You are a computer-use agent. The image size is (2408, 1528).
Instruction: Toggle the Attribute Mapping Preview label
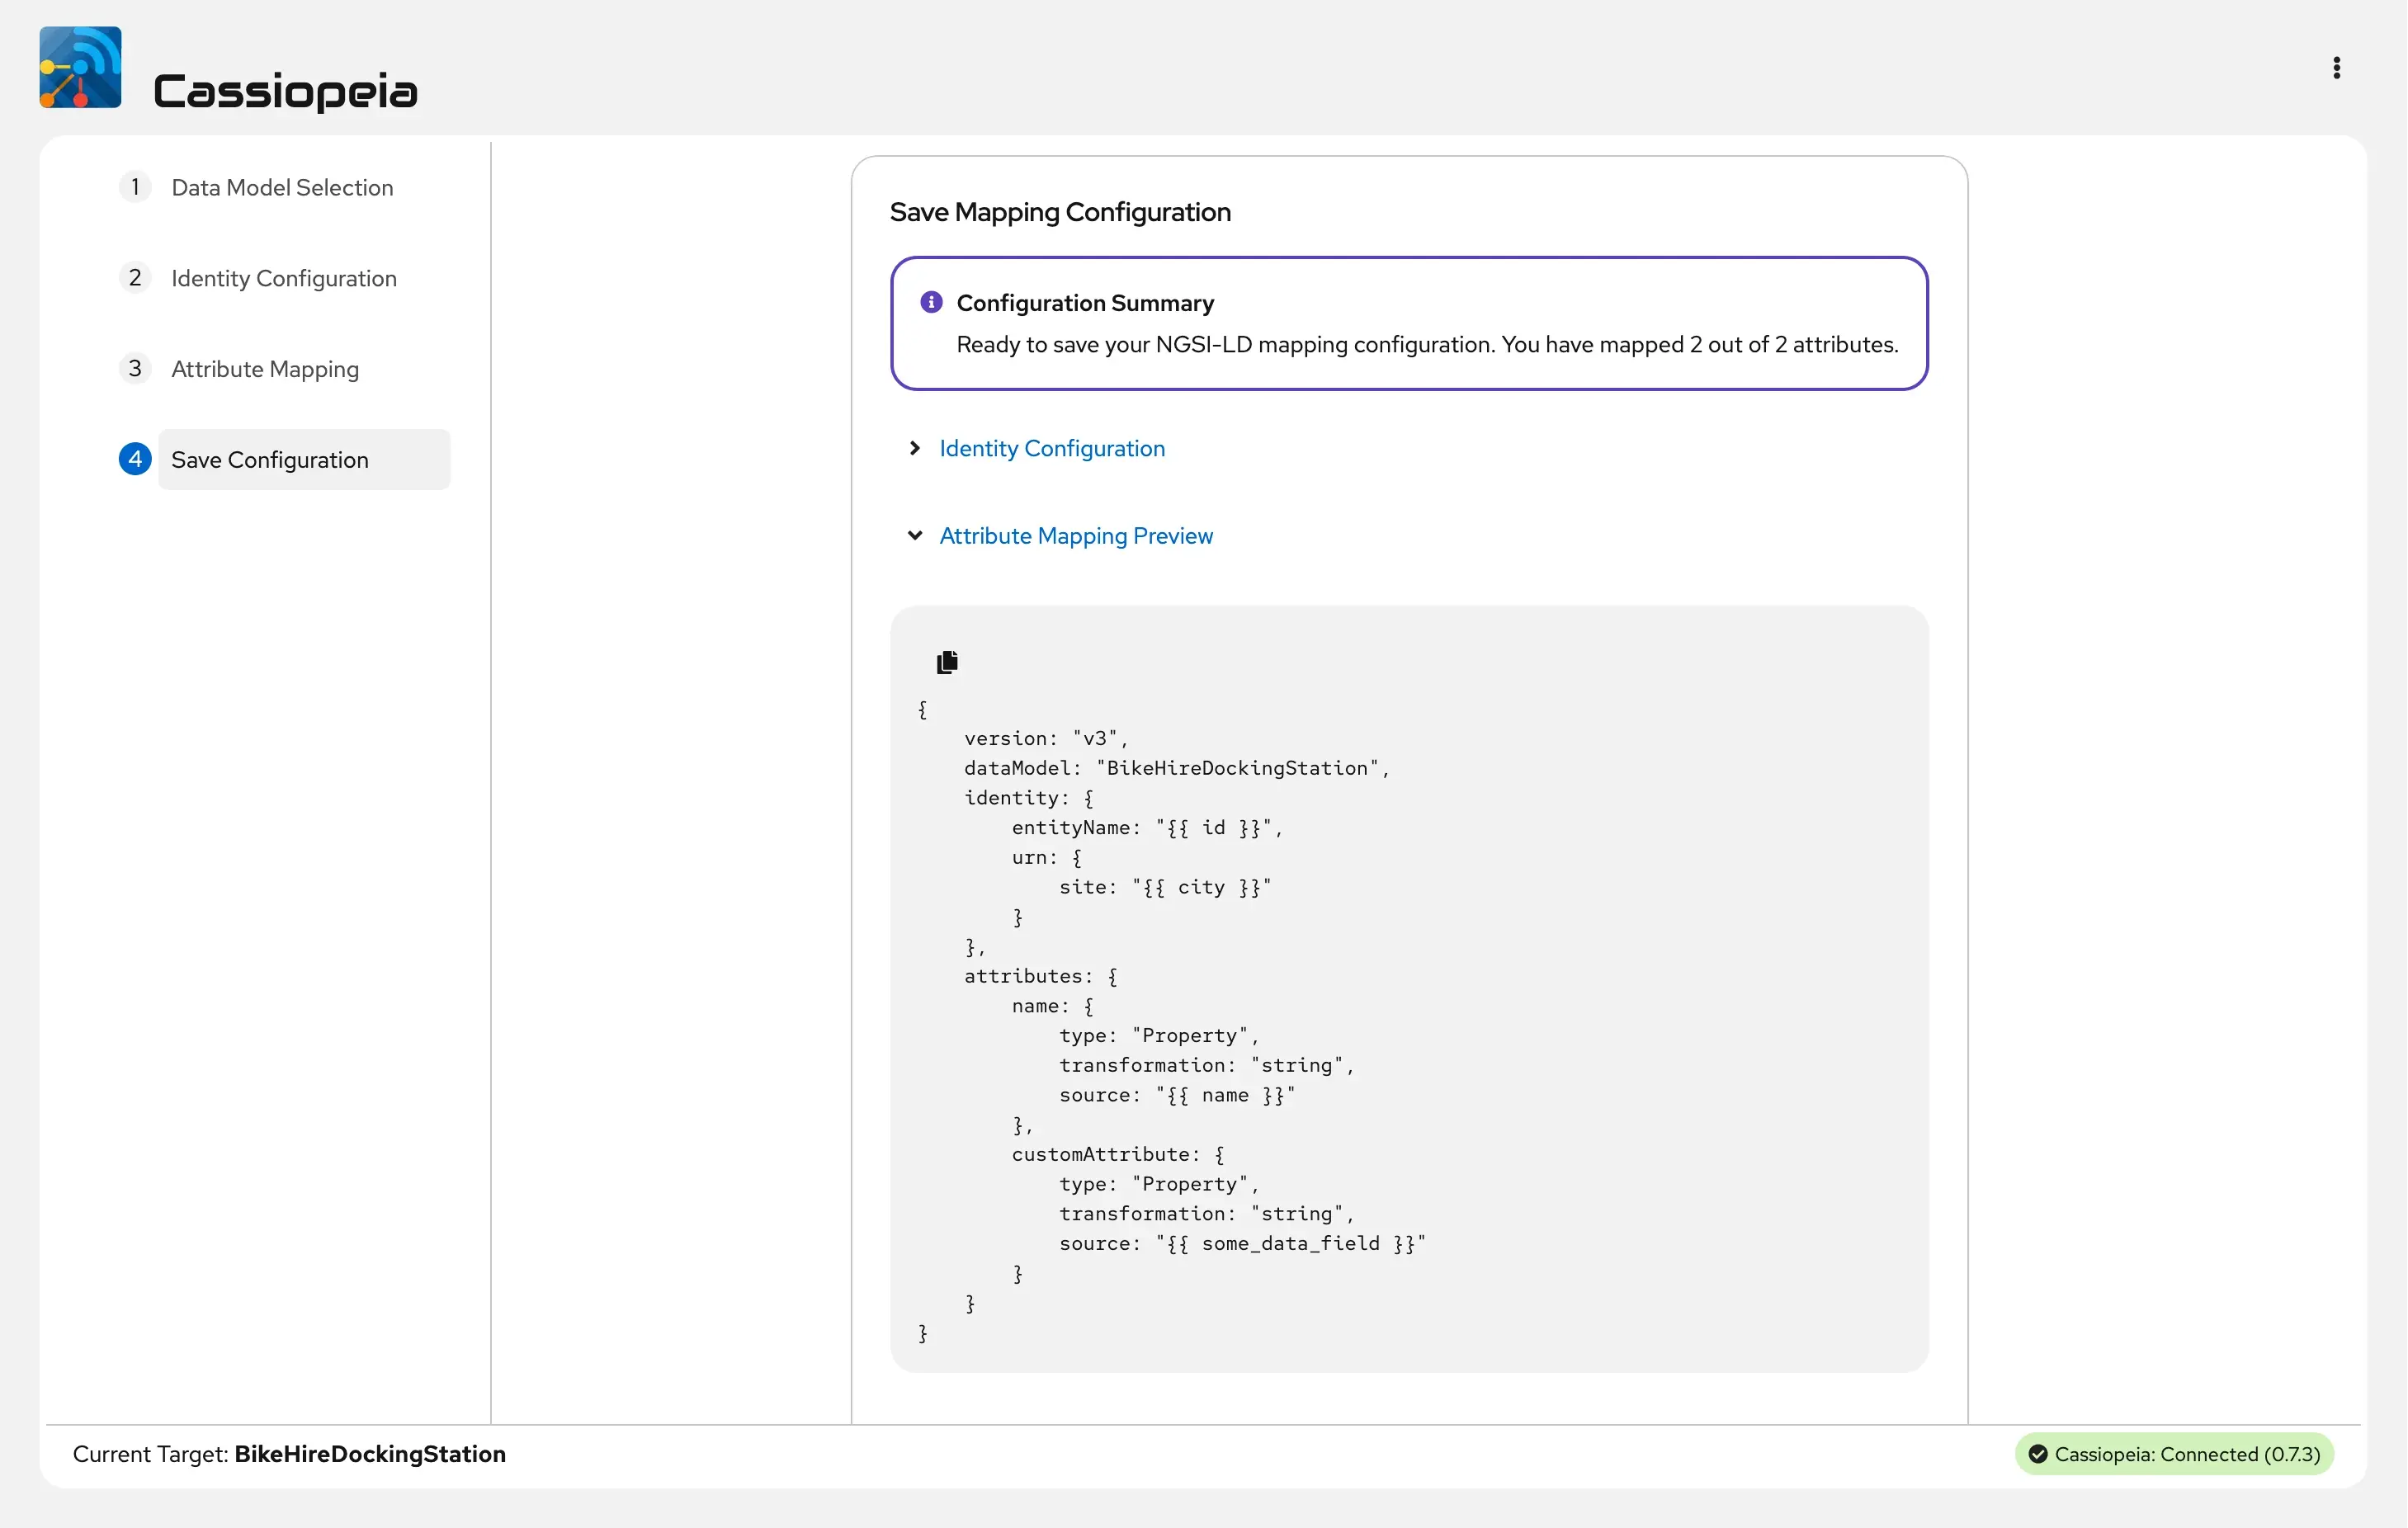(x=1076, y=536)
